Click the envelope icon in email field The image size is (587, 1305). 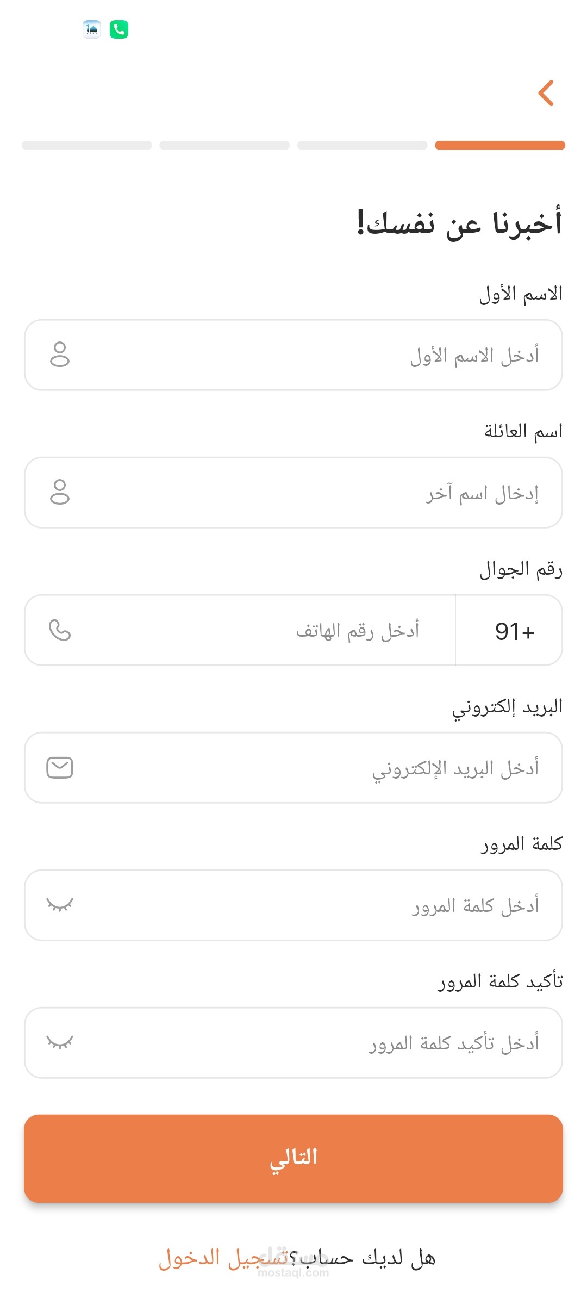pyautogui.click(x=60, y=768)
